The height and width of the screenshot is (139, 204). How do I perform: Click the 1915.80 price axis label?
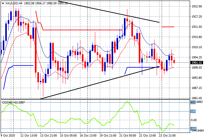point(197,37)
